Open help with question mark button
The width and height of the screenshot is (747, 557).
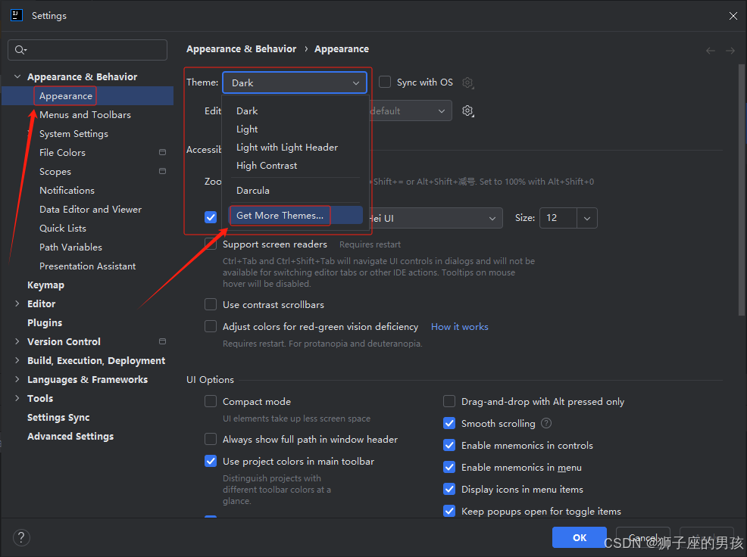21,537
